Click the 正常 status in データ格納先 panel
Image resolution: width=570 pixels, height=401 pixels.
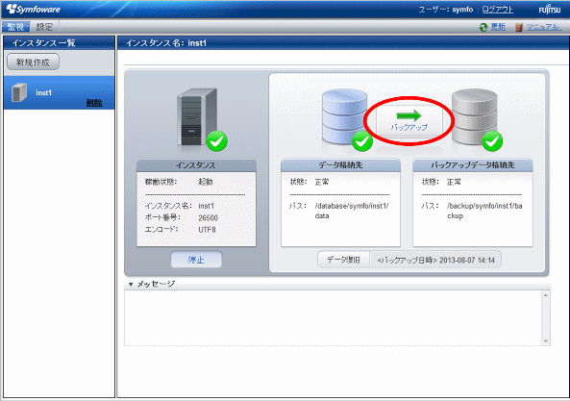322,182
